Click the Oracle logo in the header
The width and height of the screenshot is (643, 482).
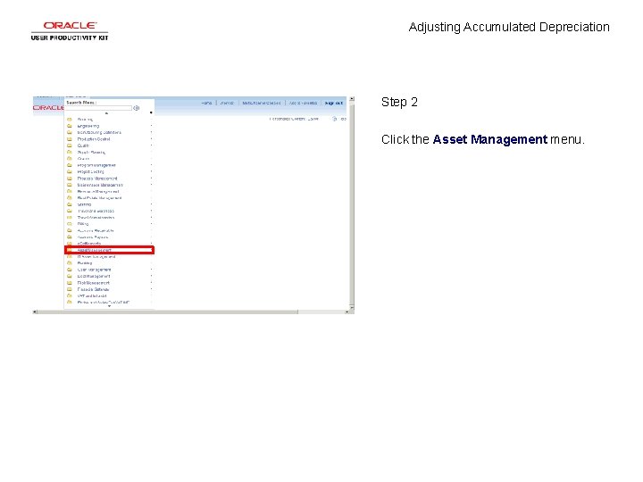[x=48, y=107]
